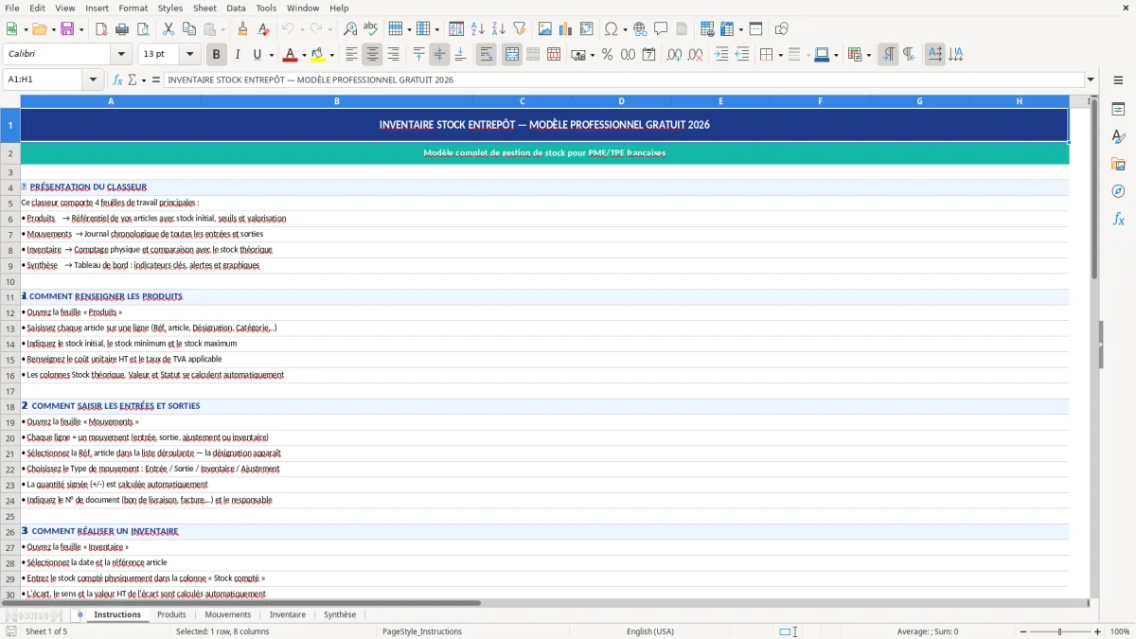Toggle Merge and Center Cells

pyautogui.click(x=512, y=55)
